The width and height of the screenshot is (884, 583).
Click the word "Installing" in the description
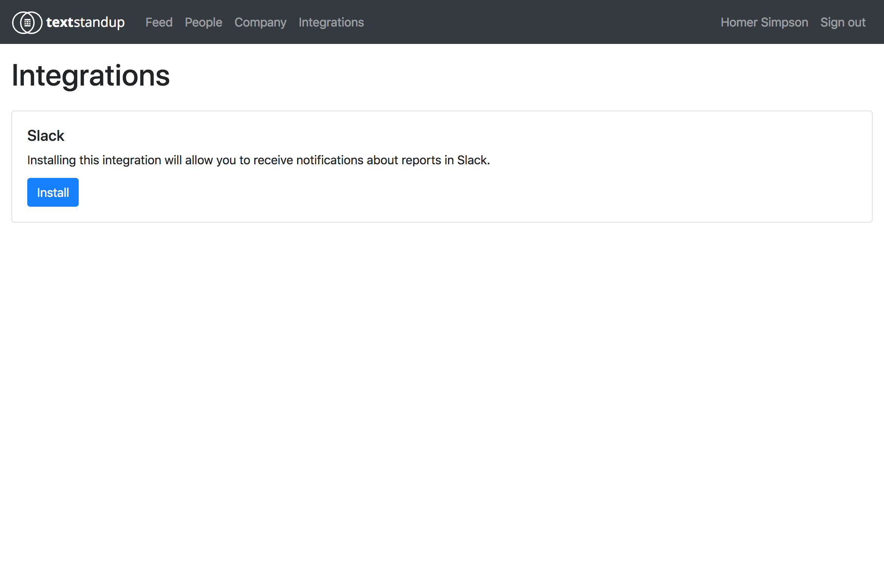[x=51, y=160]
